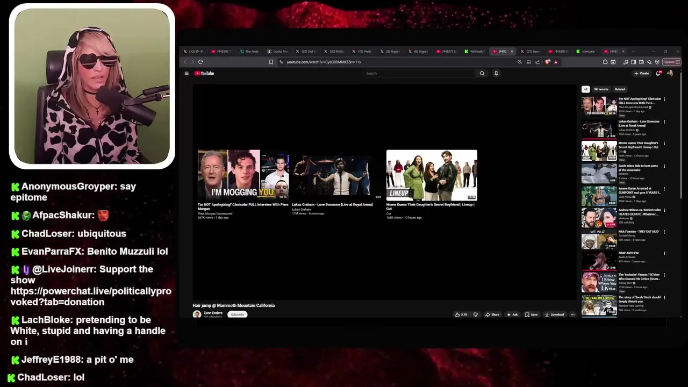Click the YouTube search magnifier button
This screenshot has height=387, width=688.
(482, 74)
